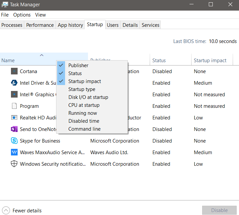Switch to the Processes tab
Image resolution: width=239 pixels, height=215 pixels.
click(x=12, y=25)
